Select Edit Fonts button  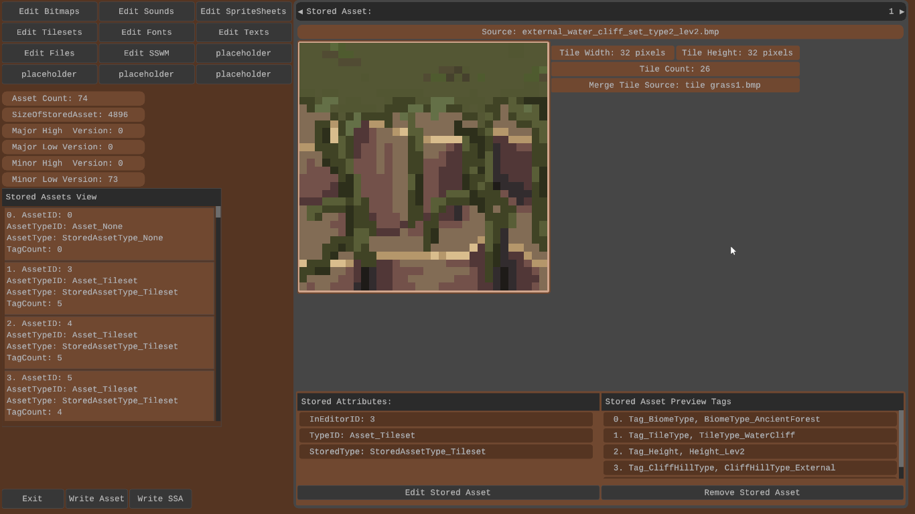146,32
